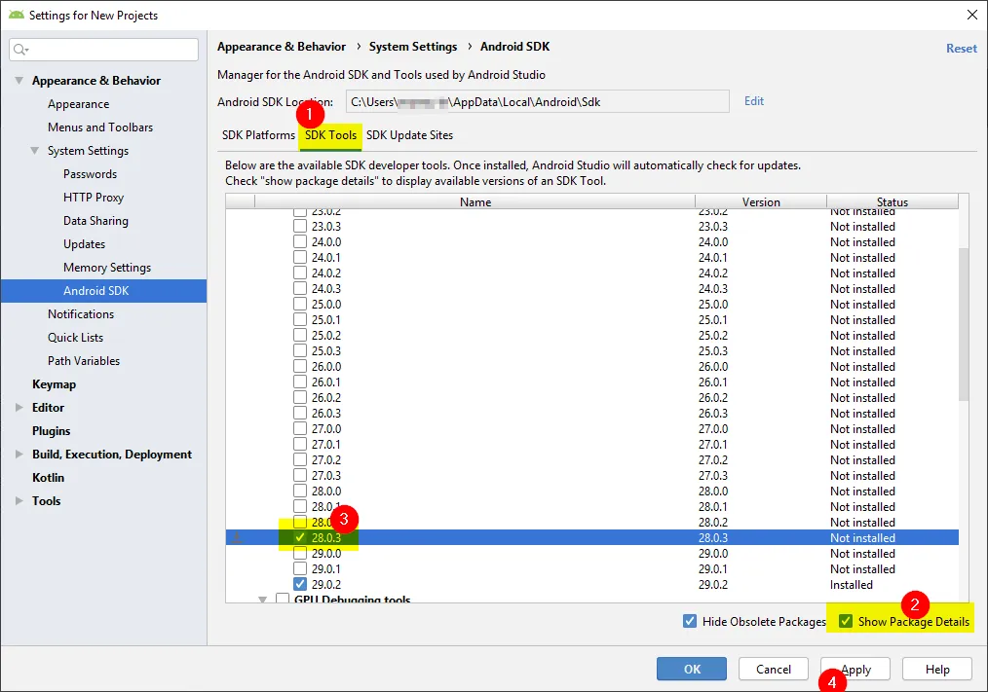Viewport: 988px width, 692px height.
Task: Select Kotlin in the settings tree
Action: 49,477
